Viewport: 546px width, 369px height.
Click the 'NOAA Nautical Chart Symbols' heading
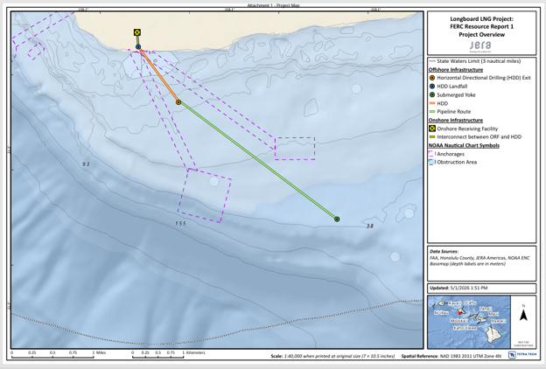click(x=464, y=145)
